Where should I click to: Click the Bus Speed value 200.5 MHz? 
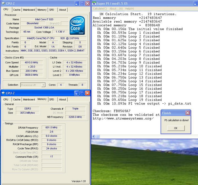[31, 71]
